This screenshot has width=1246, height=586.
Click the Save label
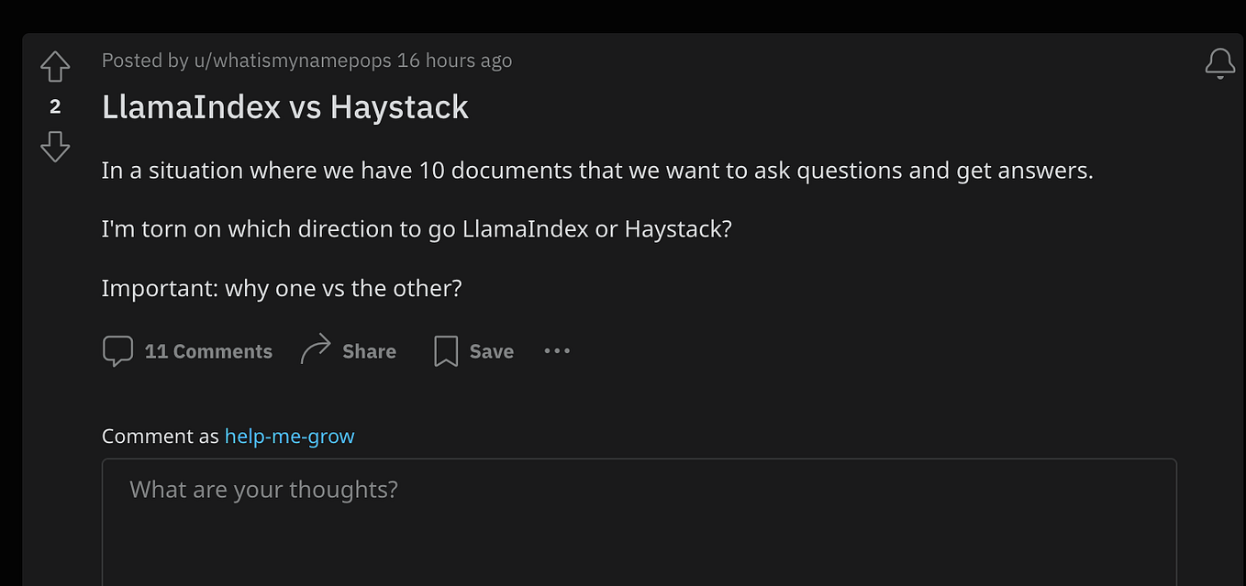[x=492, y=351]
